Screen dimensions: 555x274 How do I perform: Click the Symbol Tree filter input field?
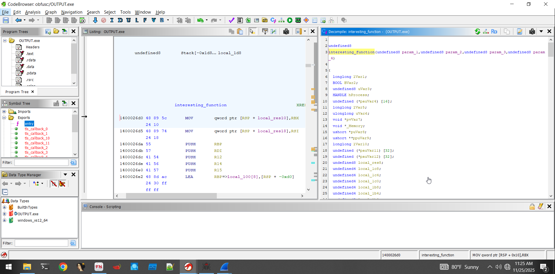(41, 163)
